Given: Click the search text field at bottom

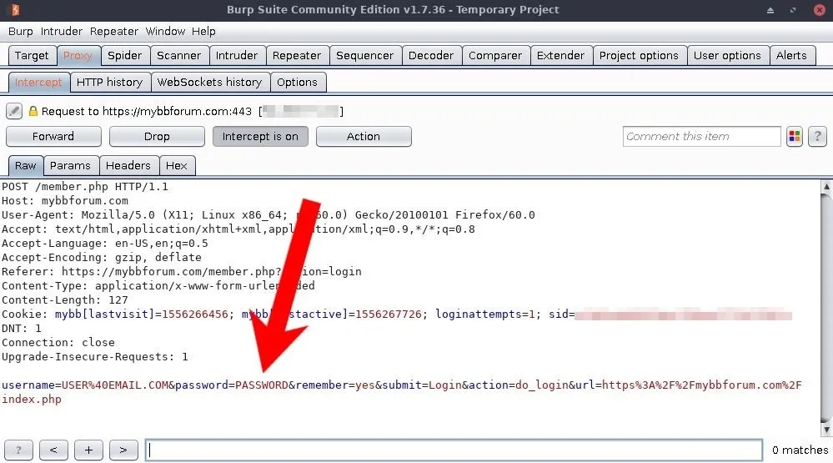Looking at the screenshot, I should tap(454, 450).
